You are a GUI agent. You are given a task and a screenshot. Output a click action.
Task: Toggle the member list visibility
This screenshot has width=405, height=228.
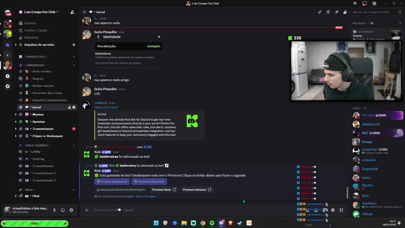point(345,12)
